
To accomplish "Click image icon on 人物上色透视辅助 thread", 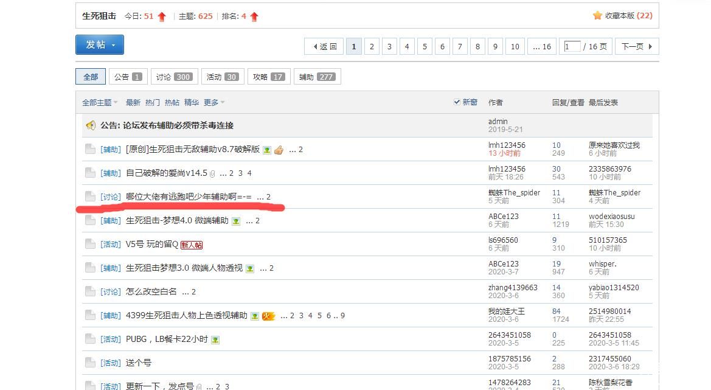I will click(x=255, y=316).
